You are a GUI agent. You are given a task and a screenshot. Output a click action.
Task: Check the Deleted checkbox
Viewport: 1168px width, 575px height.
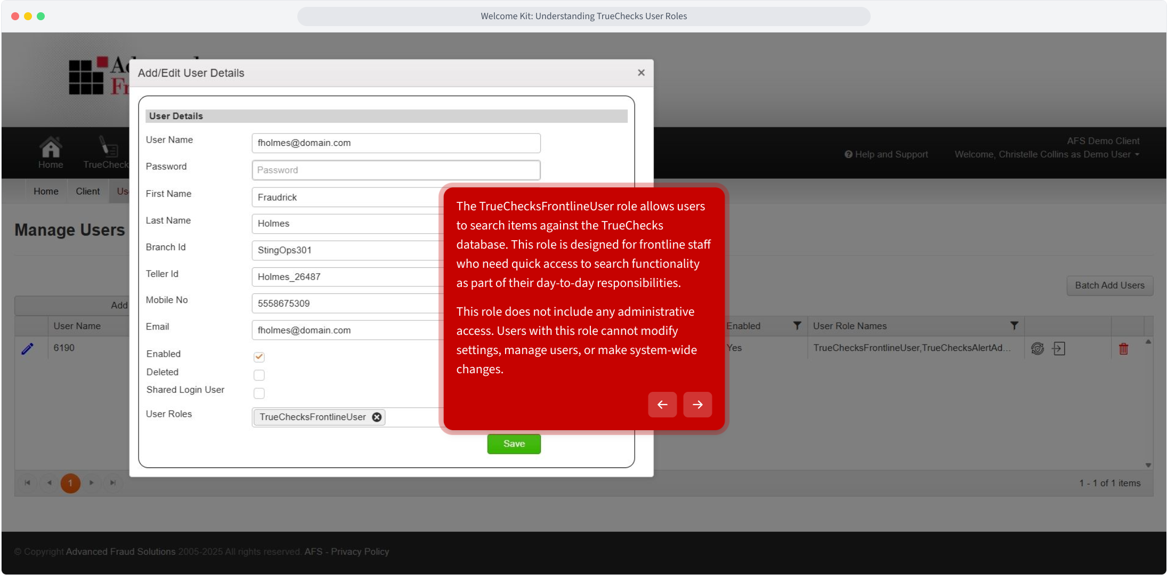259,375
